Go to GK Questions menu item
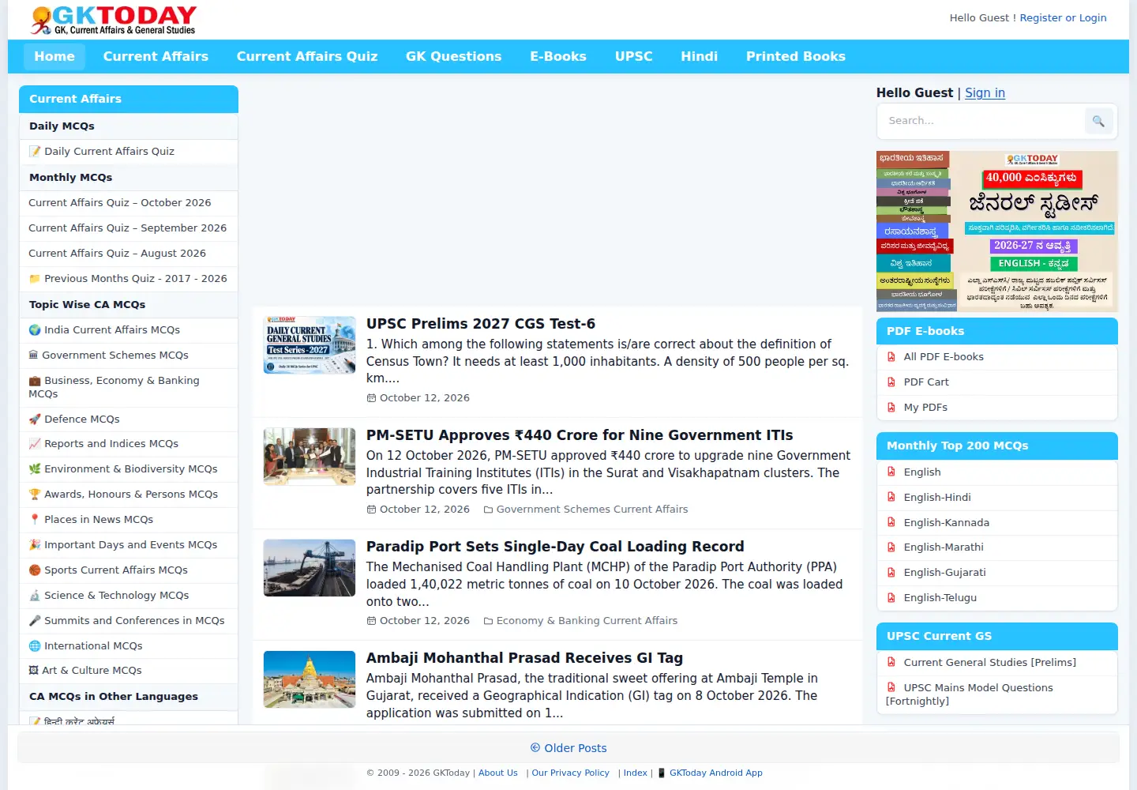1137x790 pixels. [x=454, y=57]
